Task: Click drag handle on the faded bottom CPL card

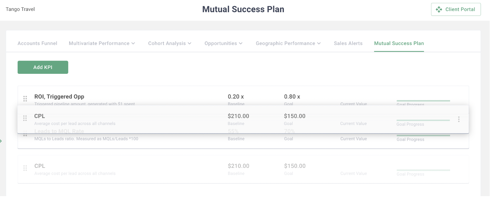Action: pos(25,168)
